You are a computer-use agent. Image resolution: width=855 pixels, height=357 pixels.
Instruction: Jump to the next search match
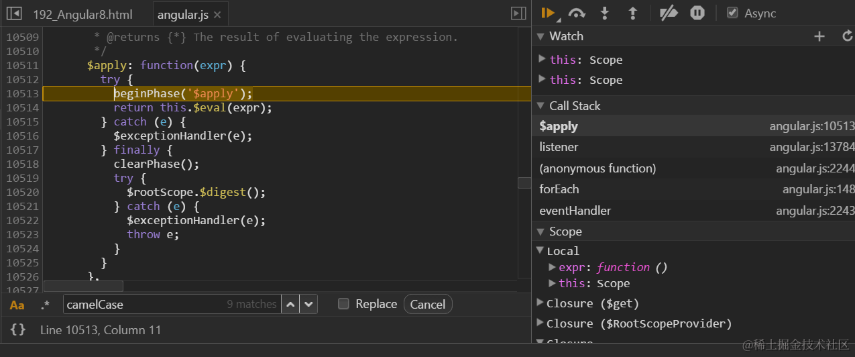(x=308, y=304)
